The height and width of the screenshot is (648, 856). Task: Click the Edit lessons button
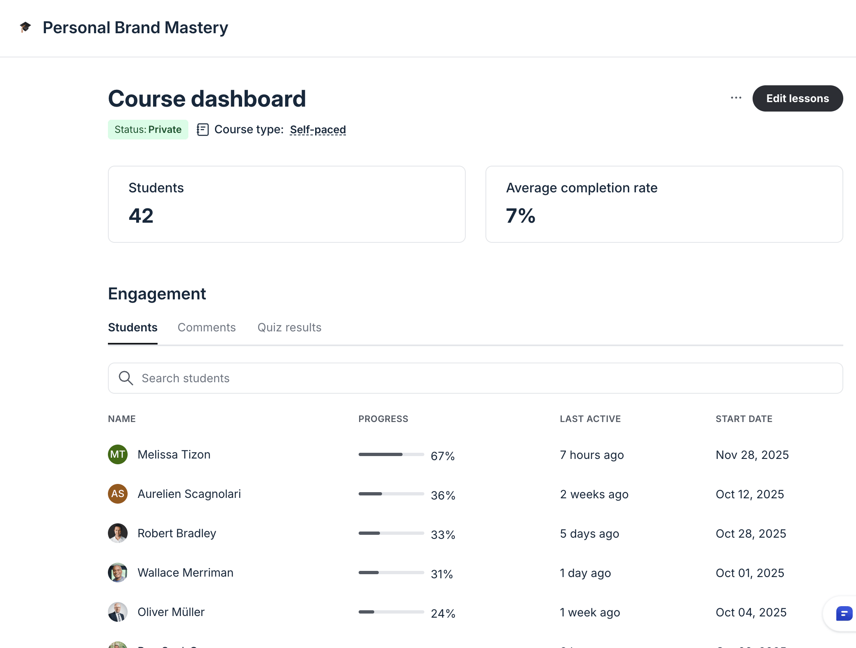click(x=797, y=98)
